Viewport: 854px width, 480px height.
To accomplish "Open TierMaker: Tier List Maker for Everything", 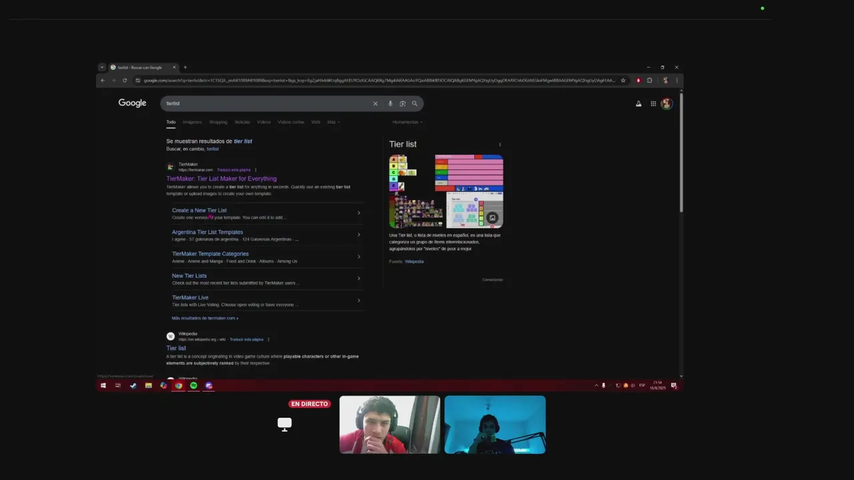I will (222, 179).
